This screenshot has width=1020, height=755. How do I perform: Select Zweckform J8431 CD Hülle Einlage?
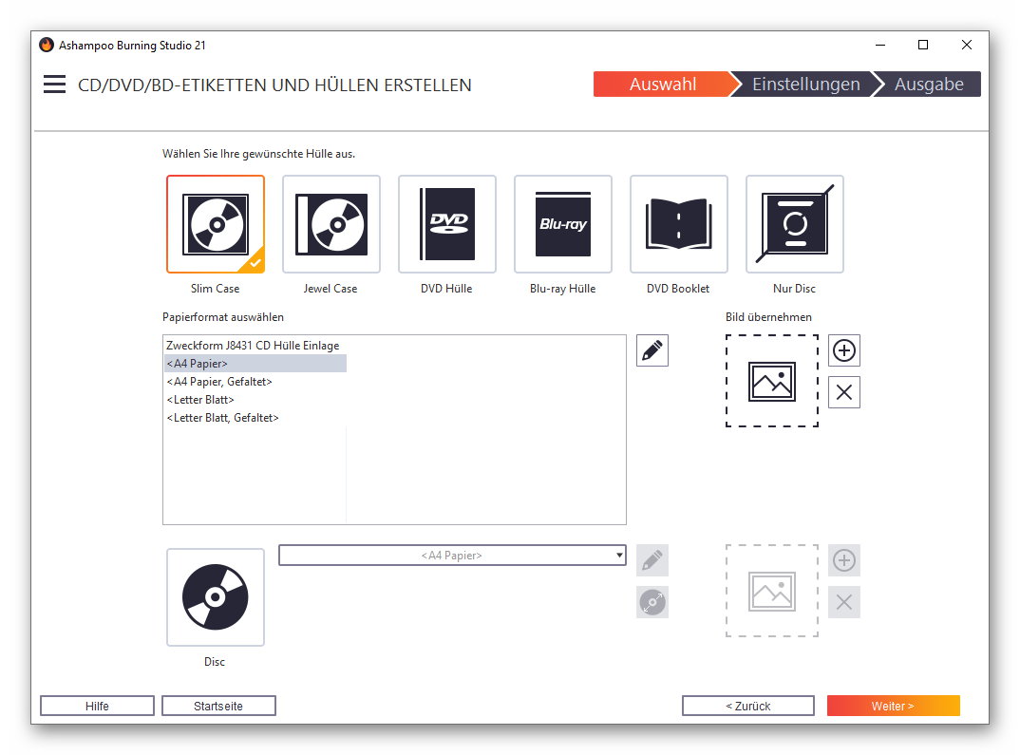253,346
